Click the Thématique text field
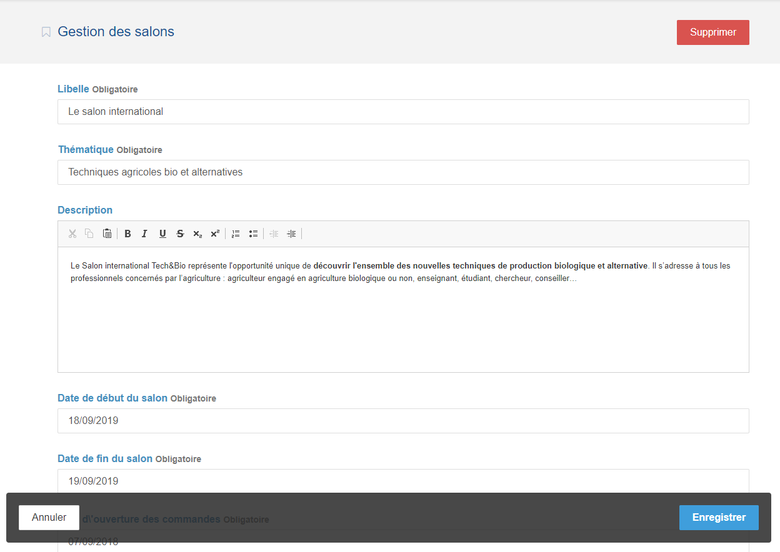 pyautogui.click(x=403, y=172)
